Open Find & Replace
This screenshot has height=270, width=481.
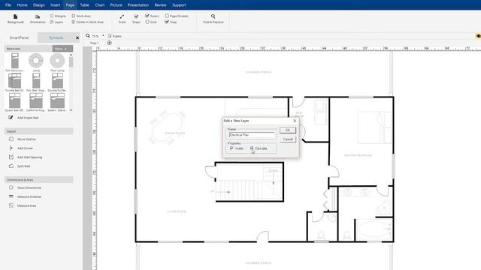[213, 19]
